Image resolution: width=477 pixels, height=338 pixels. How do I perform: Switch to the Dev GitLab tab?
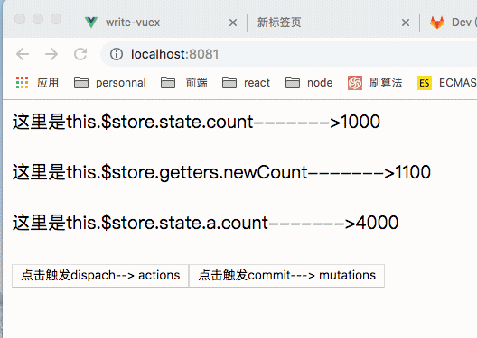[449, 23]
